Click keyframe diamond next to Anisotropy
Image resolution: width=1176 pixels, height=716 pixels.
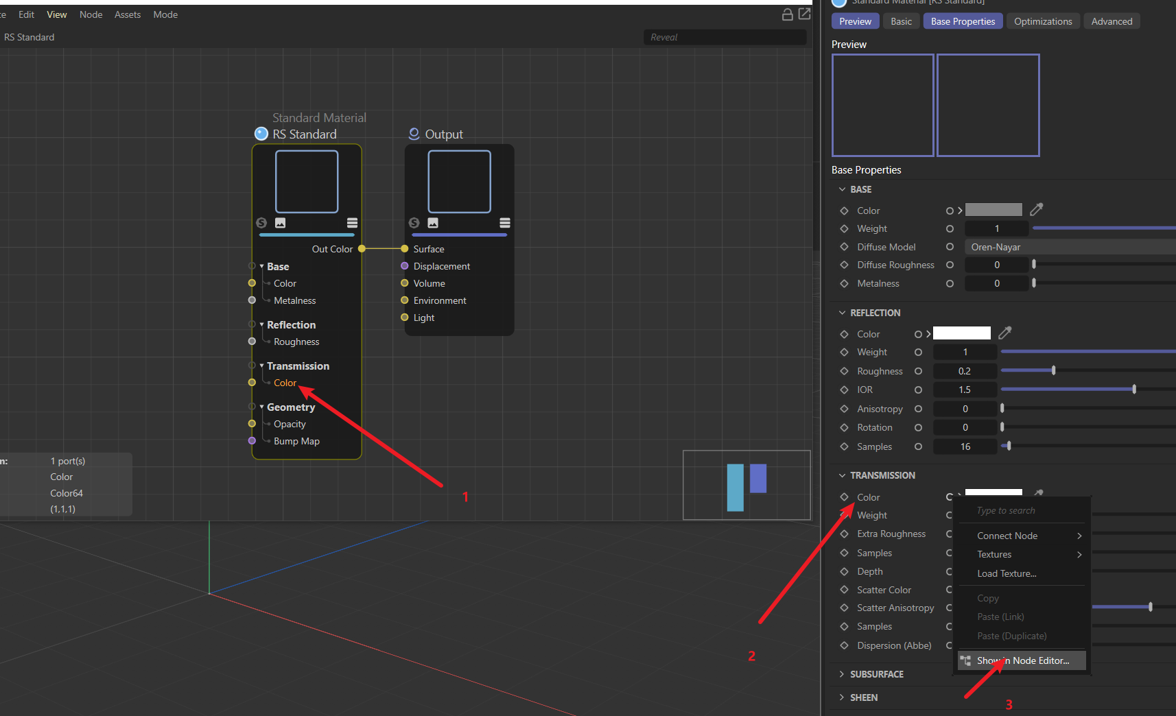click(844, 409)
